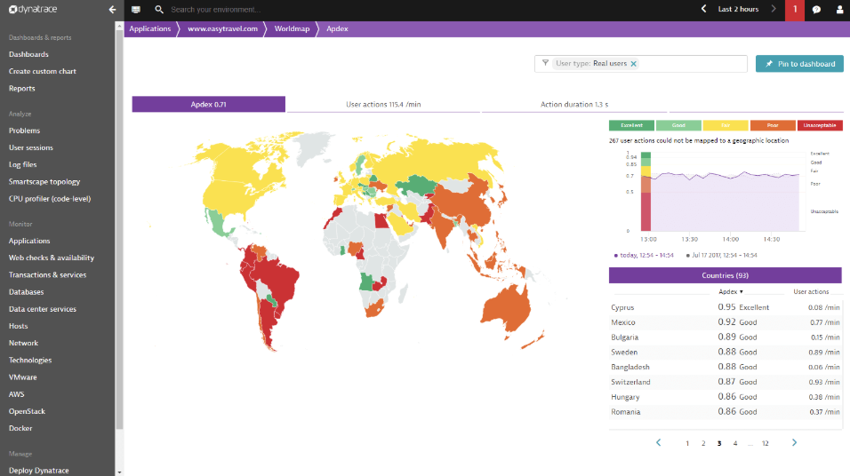The height and width of the screenshot is (476, 850).
Task: Click the search magnifier icon
Action: (x=159, y=9)
